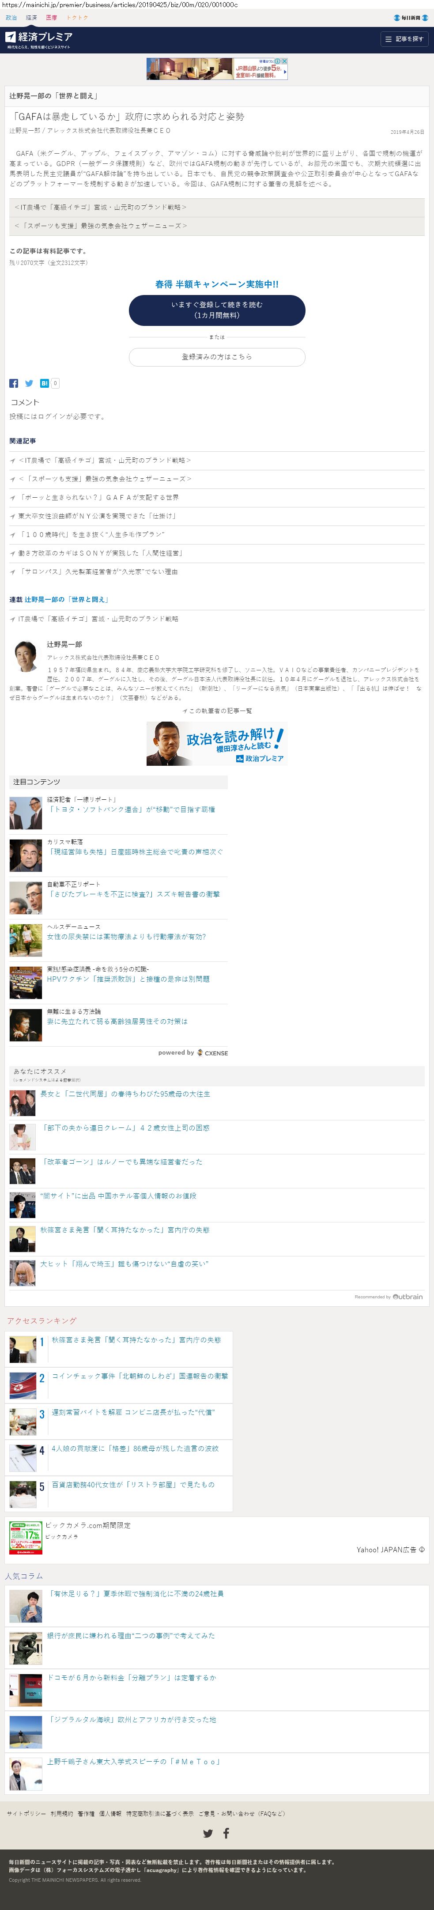Click the 登録済みの方はこちら button
This screenshot has width=434, height=1910.
217,357
